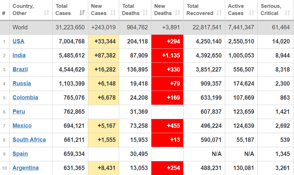Open the India country link
This screenshot has height=175, width=294.
tap(19, 55)
